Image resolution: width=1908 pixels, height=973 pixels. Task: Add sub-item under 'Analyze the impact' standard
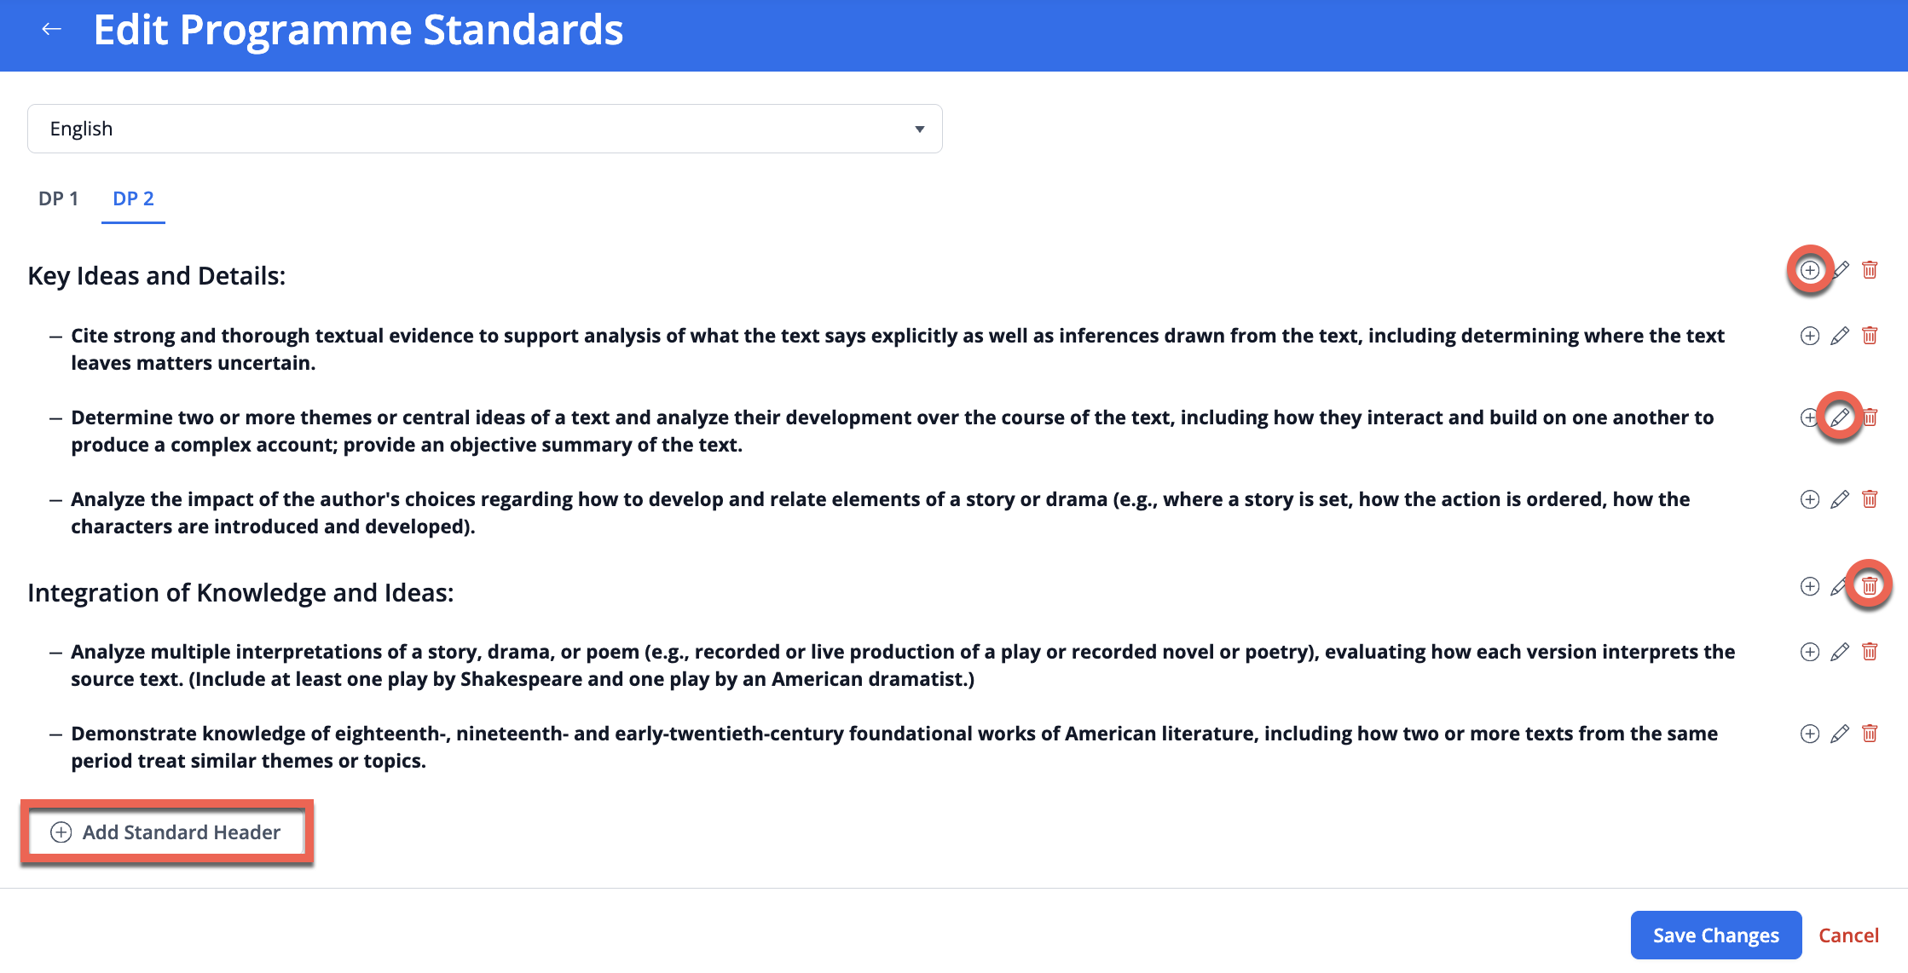coord(1809,499)
